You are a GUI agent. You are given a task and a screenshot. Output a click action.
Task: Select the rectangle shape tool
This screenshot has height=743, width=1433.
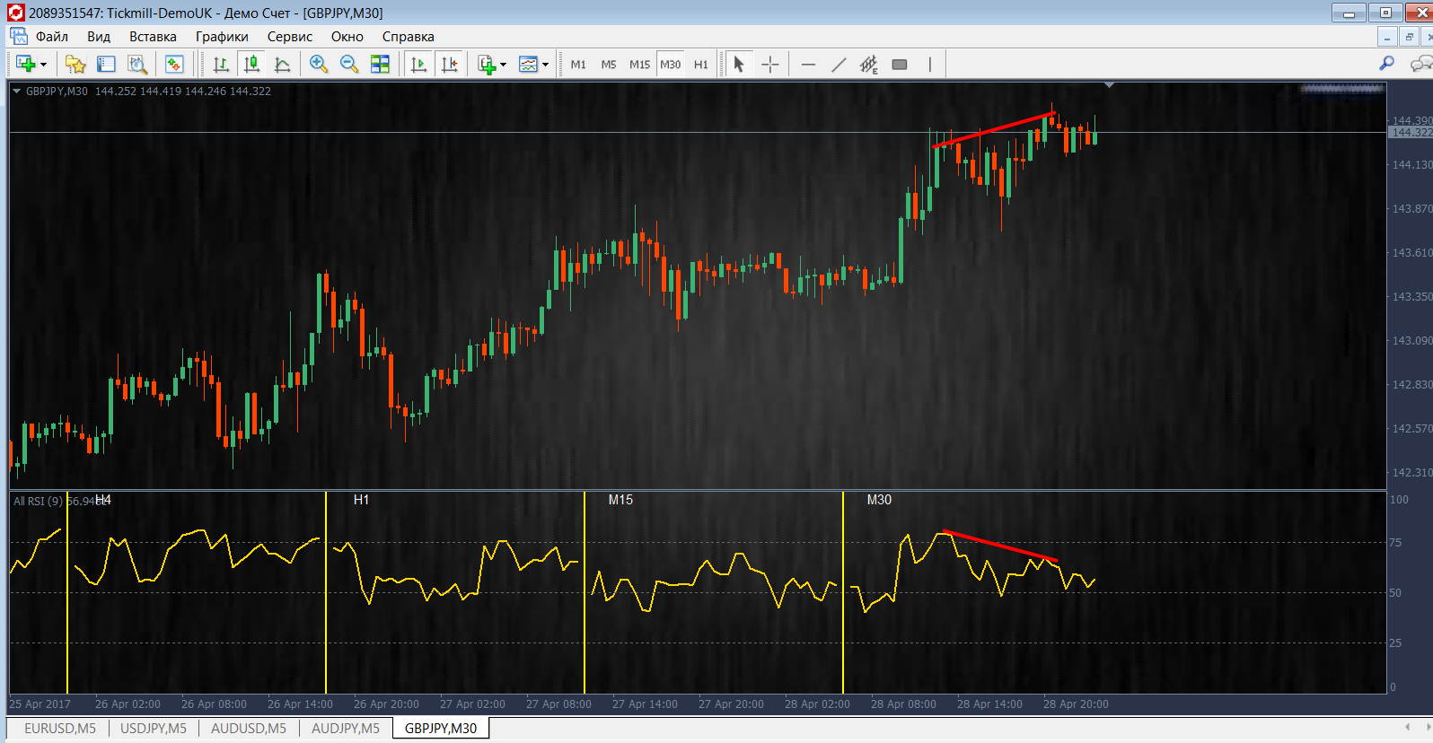pos(900,64)
